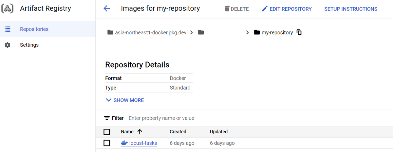Click my-repository breadcrumb text
The height and width of the screenshot is (152, 393).
277,32
